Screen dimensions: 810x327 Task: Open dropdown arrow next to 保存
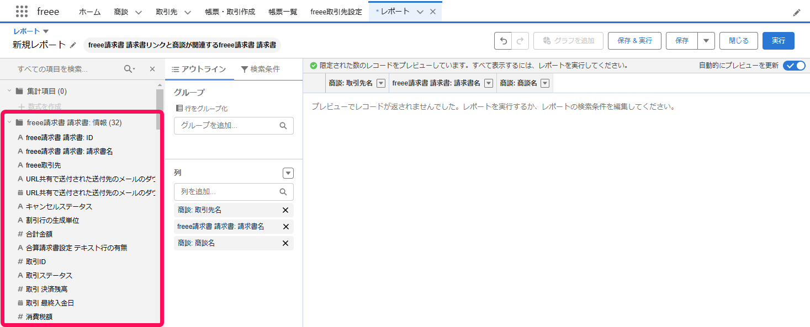[x=706, y=41]
